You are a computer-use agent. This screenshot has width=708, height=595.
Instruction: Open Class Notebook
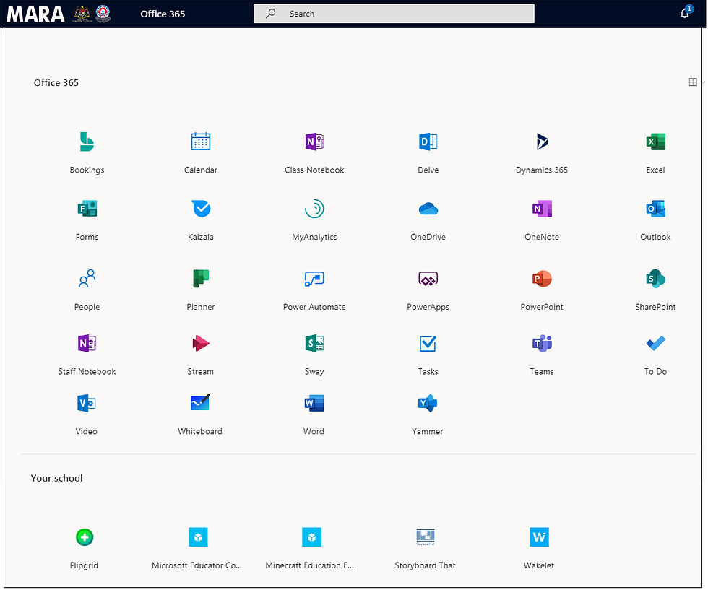coord(314,152)
